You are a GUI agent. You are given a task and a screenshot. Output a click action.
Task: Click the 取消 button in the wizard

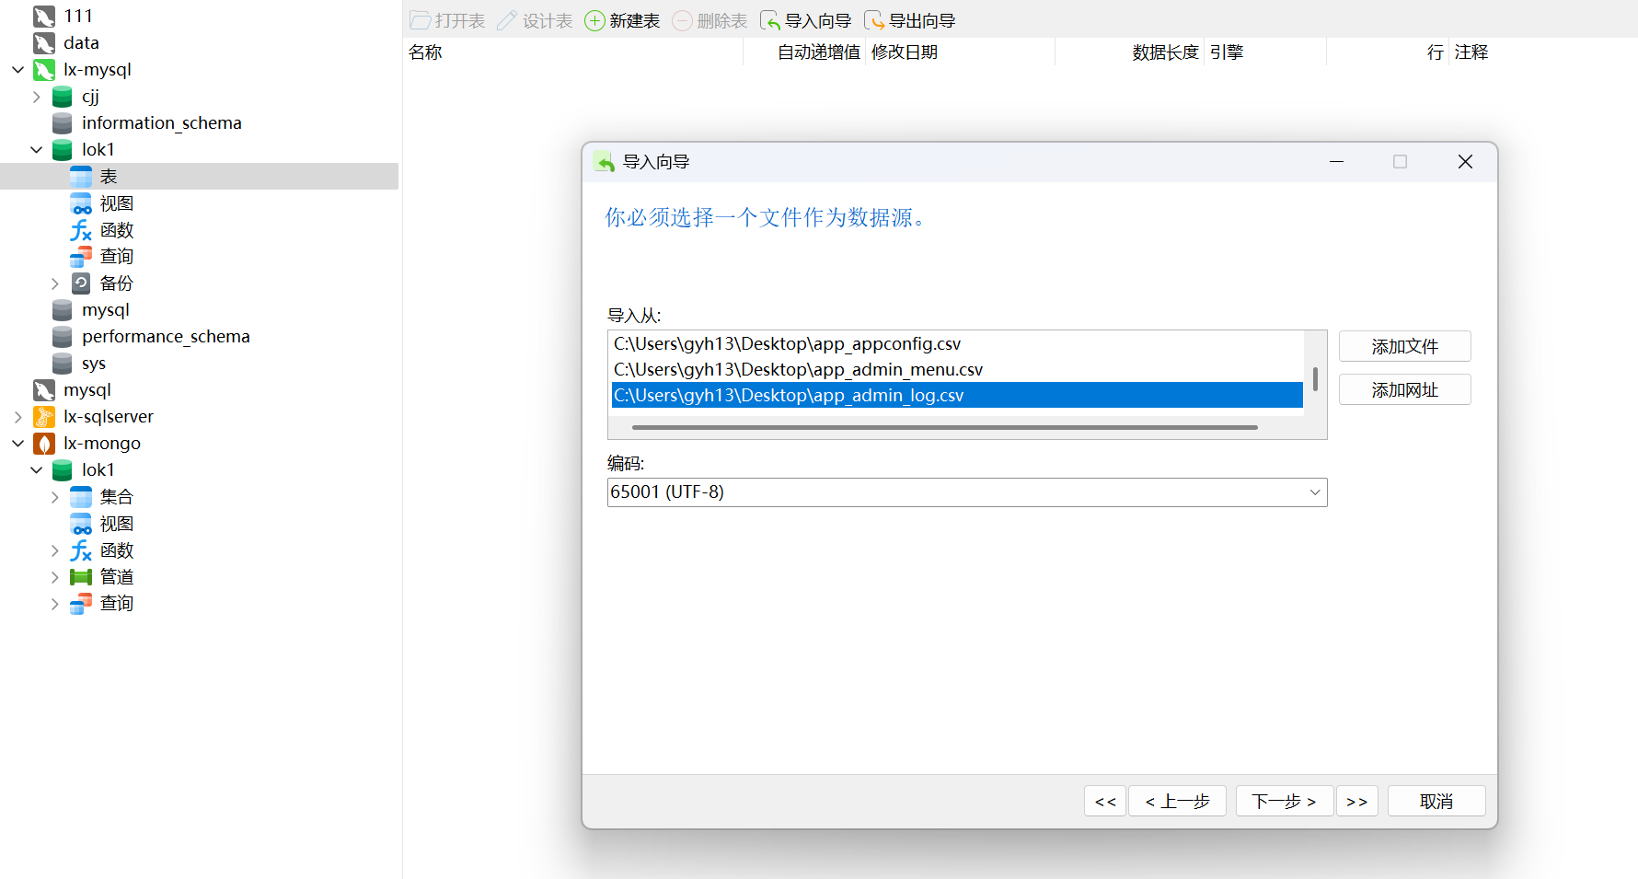(1436, 802)
